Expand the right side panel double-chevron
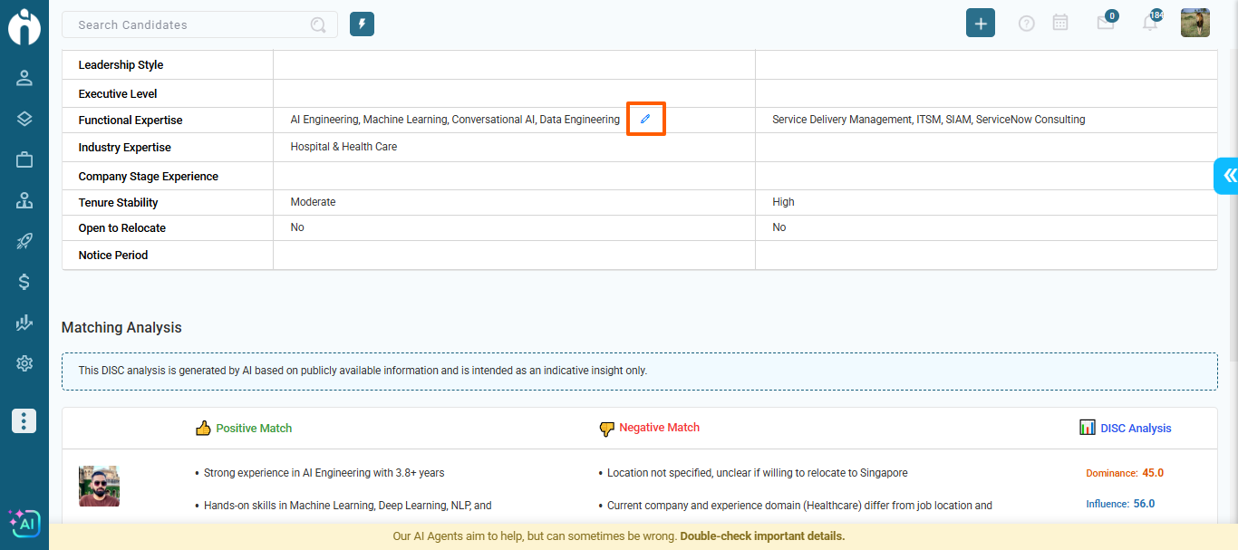 point(1227,175)
